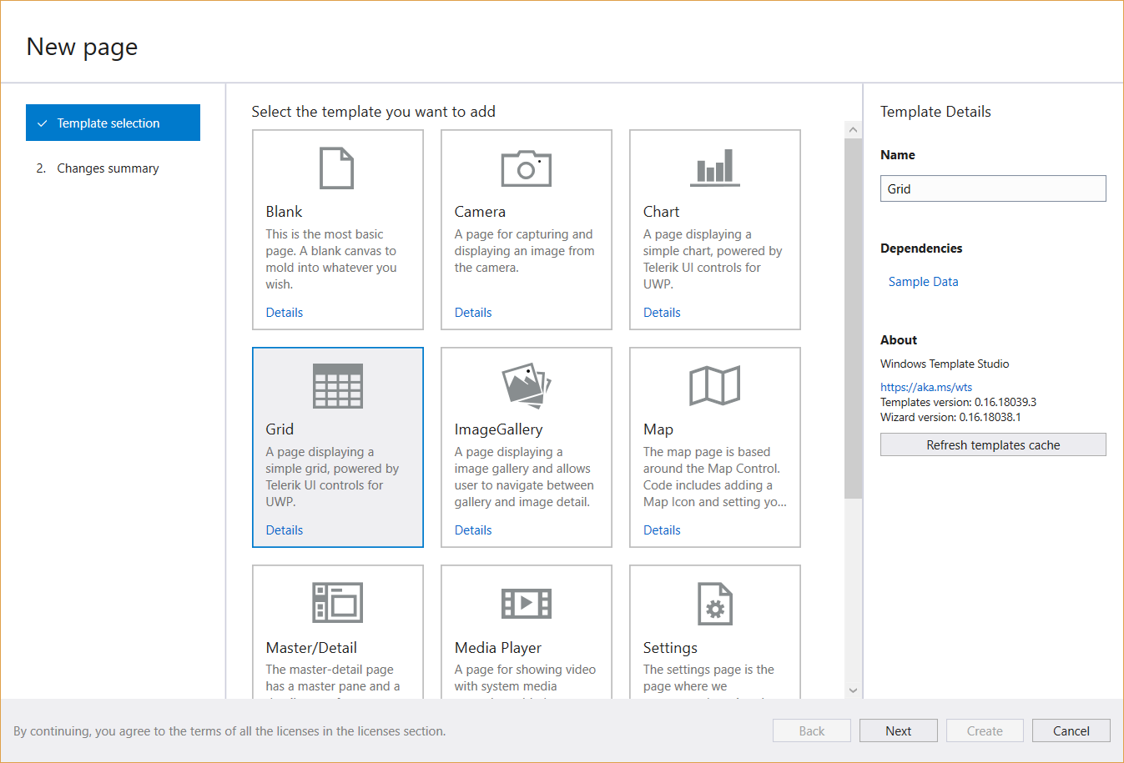Click the Cancel button
The height and width of the screenshot is (763, 1124).
(x=1071, y=730)
